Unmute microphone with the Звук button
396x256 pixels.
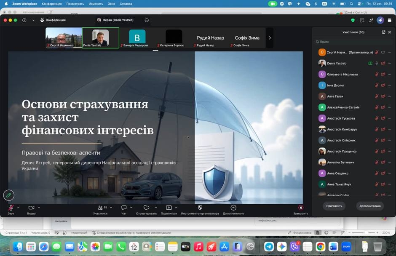pos(11,209)
